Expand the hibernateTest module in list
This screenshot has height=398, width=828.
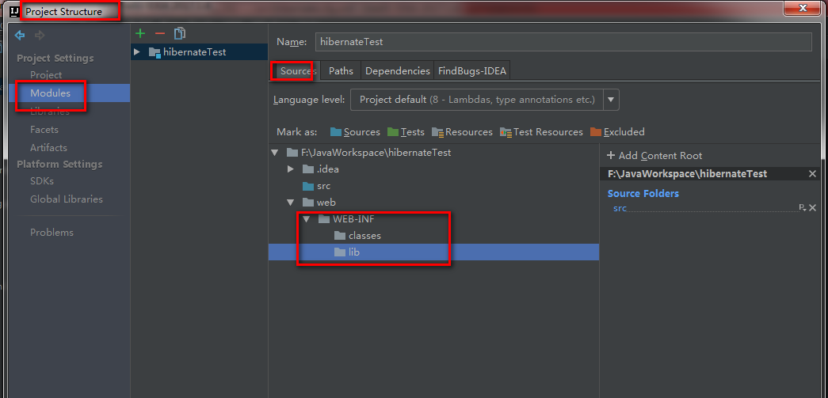tap(137, 52)
